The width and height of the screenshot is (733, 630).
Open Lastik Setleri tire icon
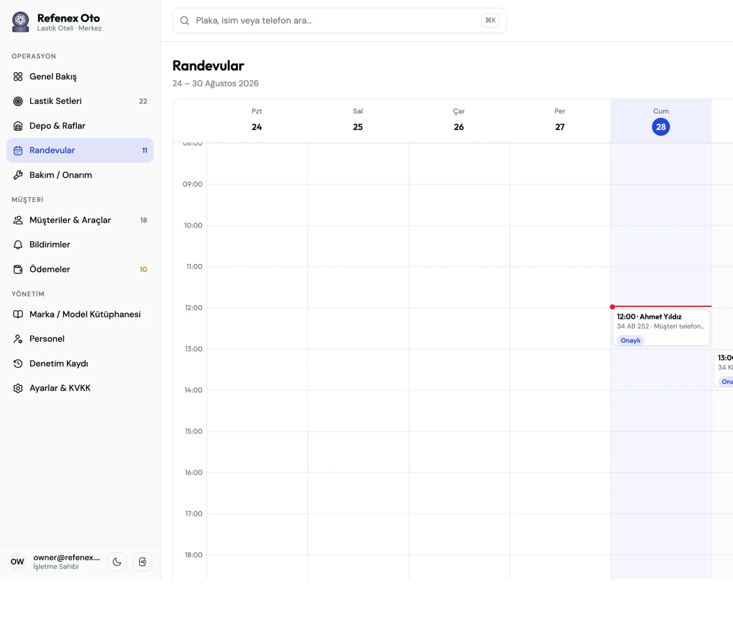click(18, 101)
